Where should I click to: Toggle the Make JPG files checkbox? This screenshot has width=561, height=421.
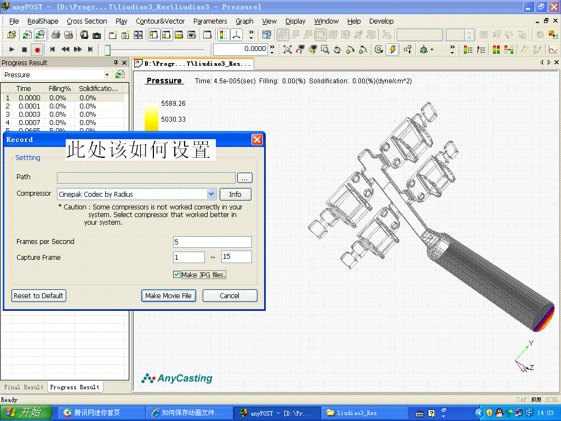click(176, 275)
